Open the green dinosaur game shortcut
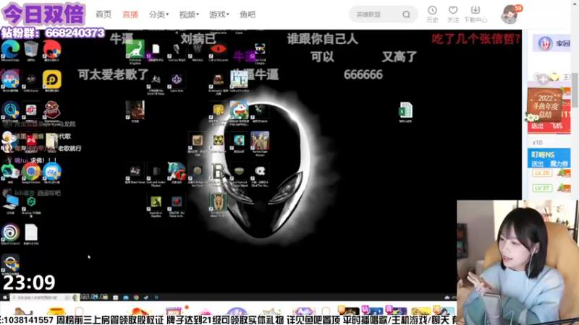The width and height of the screenshot is (579, 325). pyautogui.click(x=135, y=49)
